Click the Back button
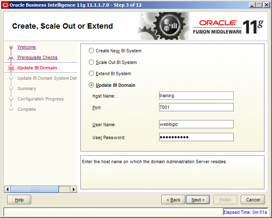 (173, 200)
